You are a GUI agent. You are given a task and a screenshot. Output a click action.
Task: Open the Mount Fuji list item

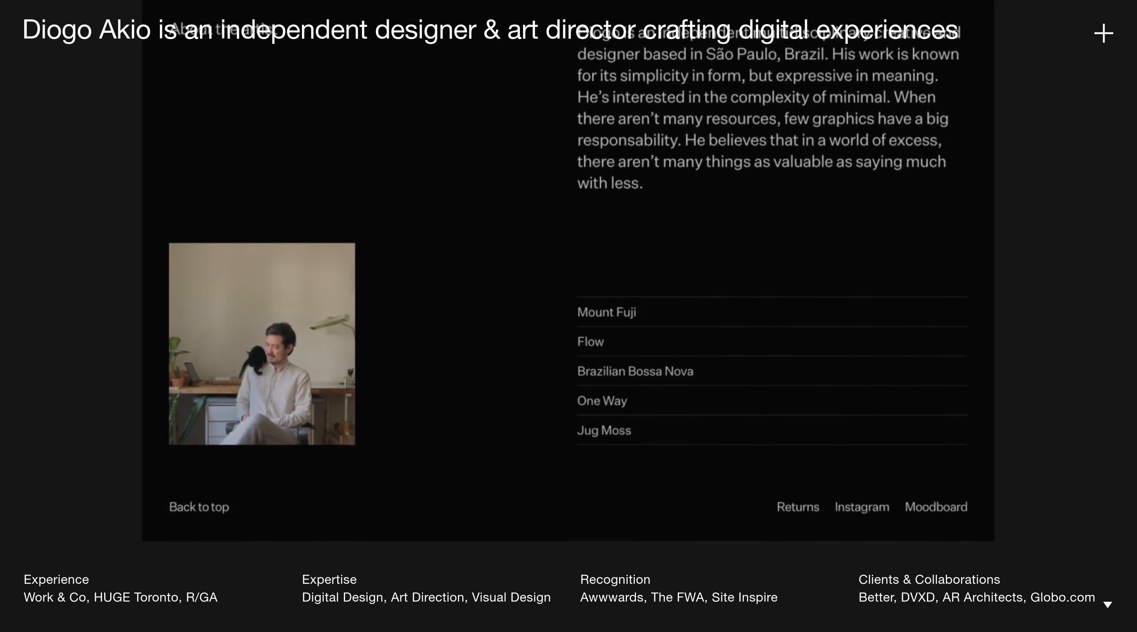pos(606,312)
